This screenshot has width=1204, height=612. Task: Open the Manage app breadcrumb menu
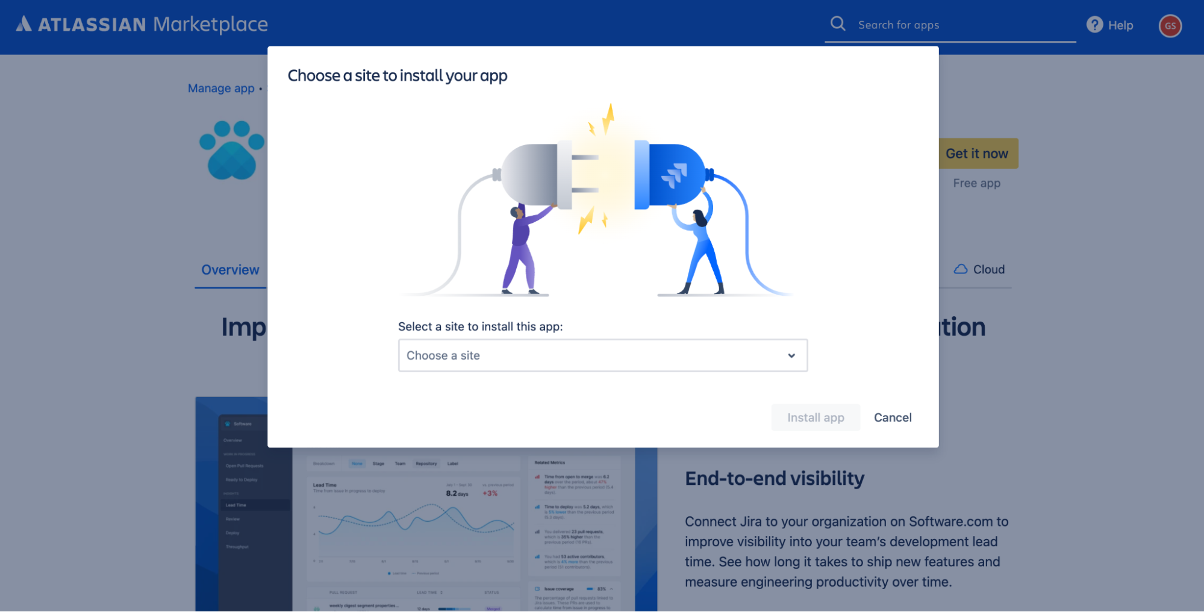(x=220, y=89)
